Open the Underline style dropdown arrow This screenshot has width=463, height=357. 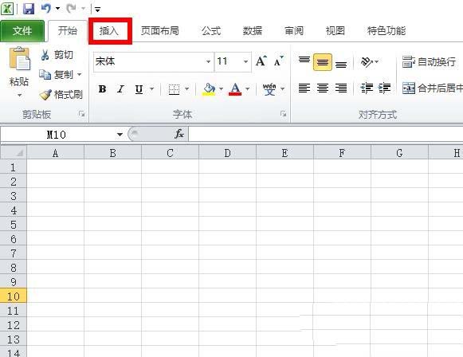151,88
